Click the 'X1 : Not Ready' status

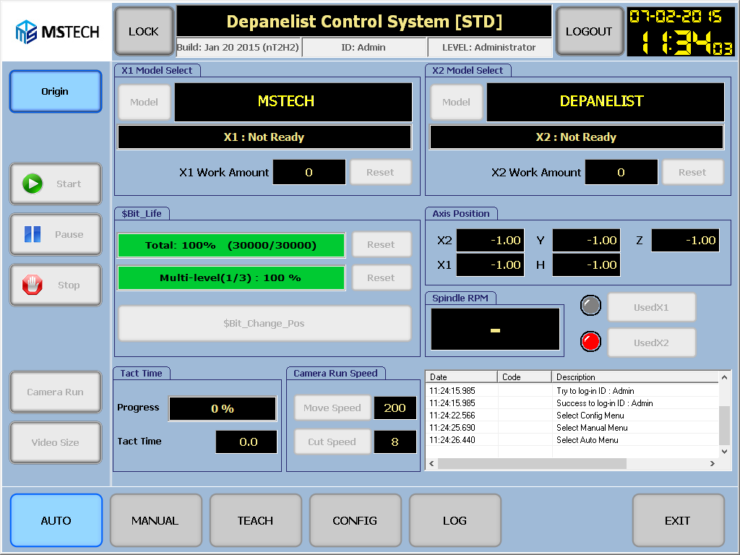point(264,137)
